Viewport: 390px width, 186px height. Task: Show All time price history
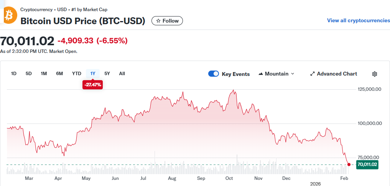click(122, 74)
